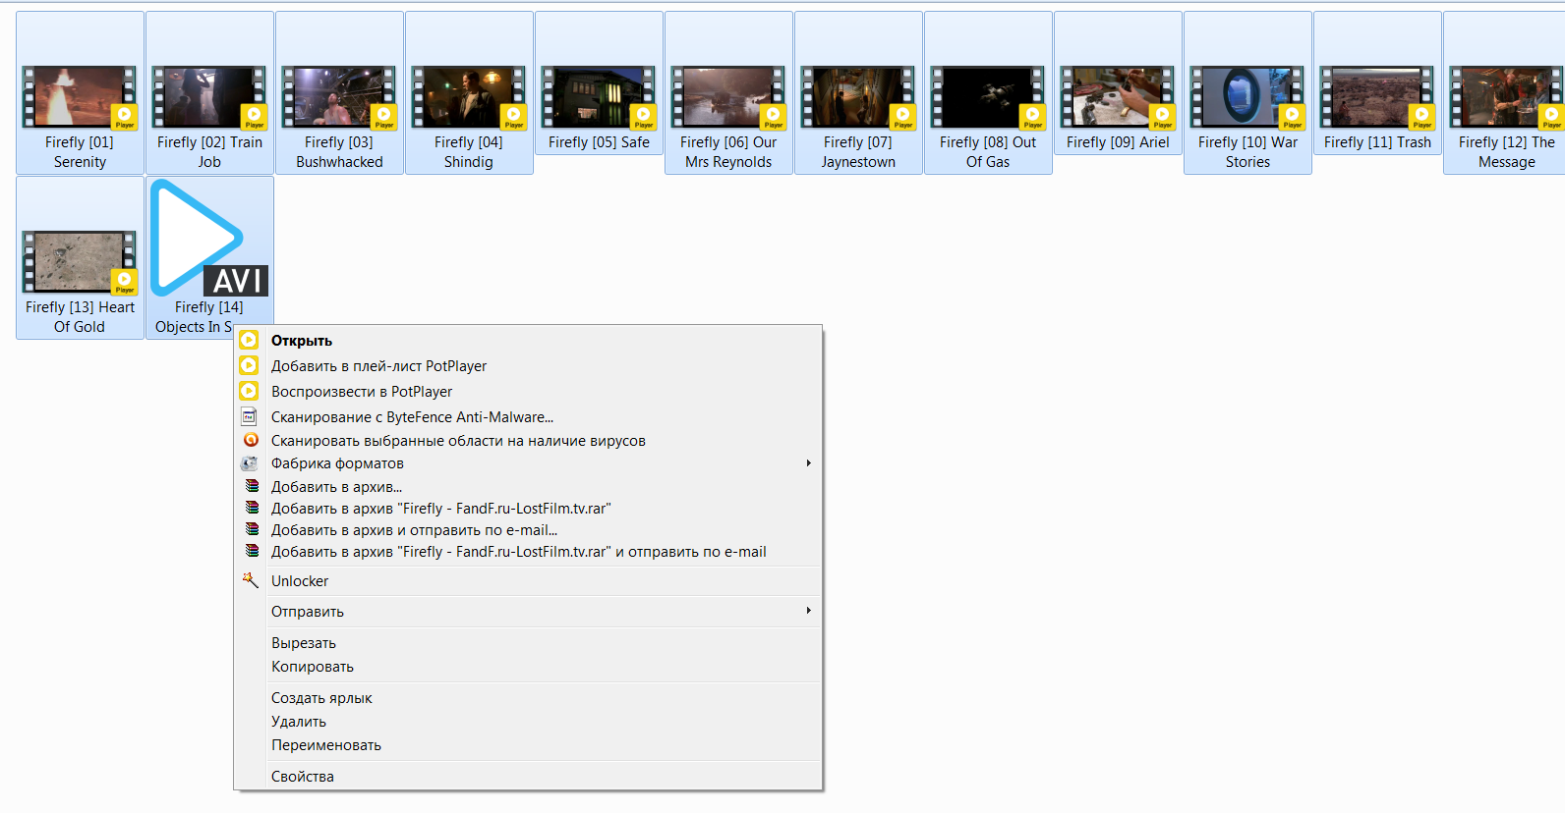Select Копировать in the context menu
The width and height of the screenshot is (1565, 813).
[312, 667]
